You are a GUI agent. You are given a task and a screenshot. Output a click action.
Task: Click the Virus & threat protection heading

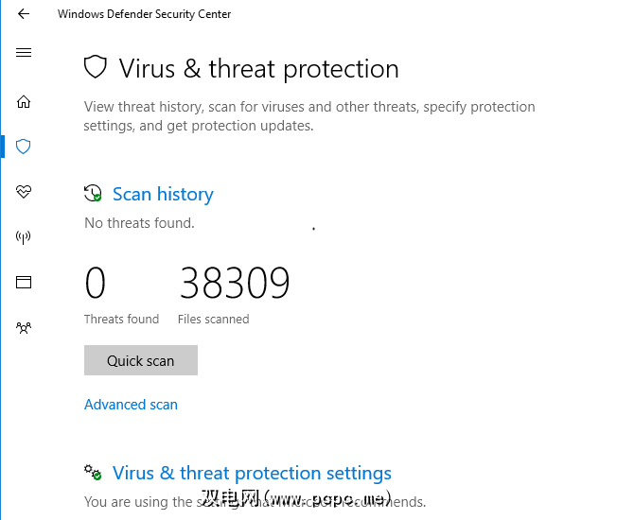click(258, 69)
